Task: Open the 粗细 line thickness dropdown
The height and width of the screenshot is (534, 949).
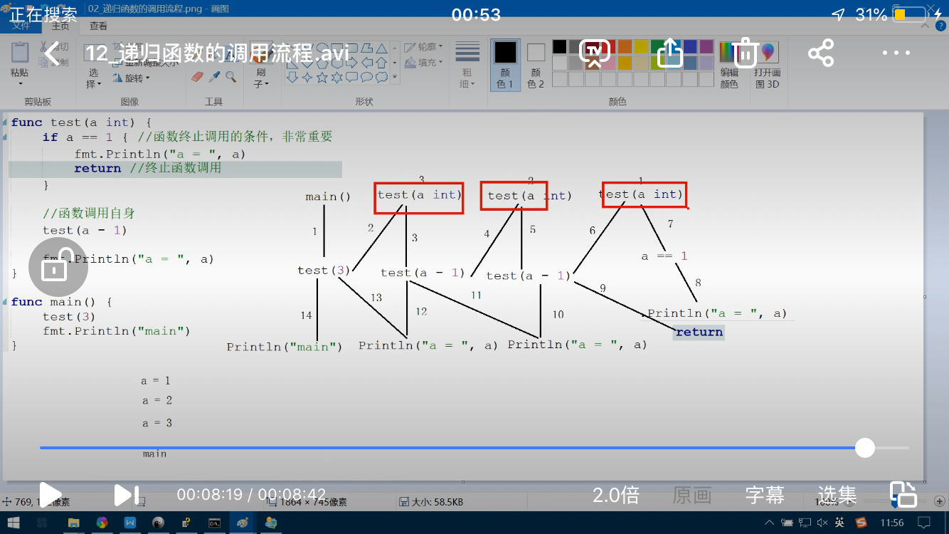Action: pyautogui.click(x=467, y=64)
